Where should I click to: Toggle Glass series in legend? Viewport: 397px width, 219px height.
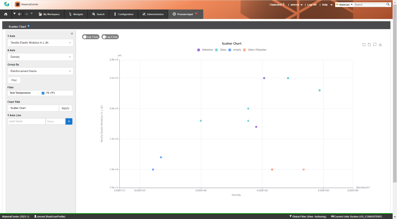pyautogui.click(x=221, y=50)
